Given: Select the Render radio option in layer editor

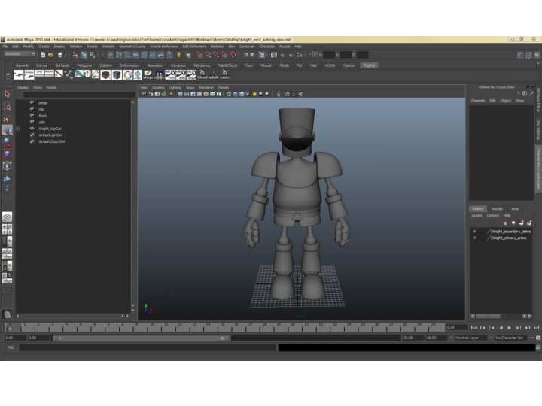Looking at the screenshot, I should coord(497,208).
